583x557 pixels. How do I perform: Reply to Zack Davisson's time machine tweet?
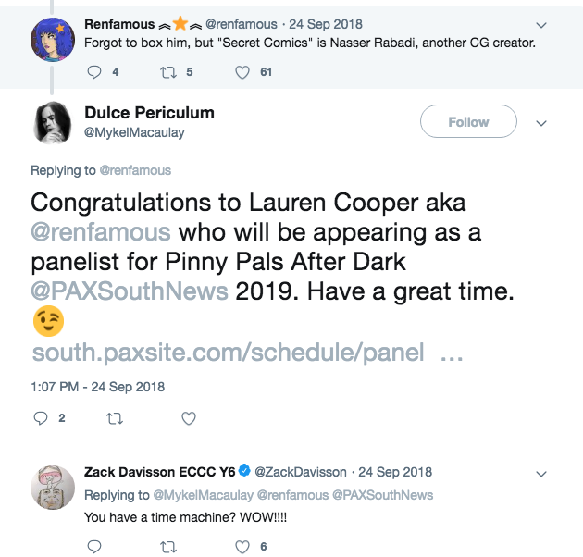point(94,547)
